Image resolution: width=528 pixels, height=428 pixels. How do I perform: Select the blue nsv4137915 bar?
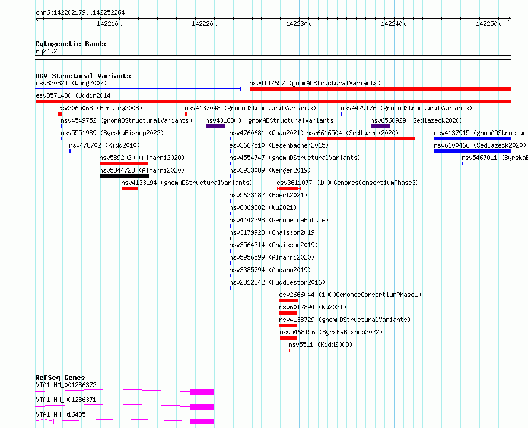473,139
